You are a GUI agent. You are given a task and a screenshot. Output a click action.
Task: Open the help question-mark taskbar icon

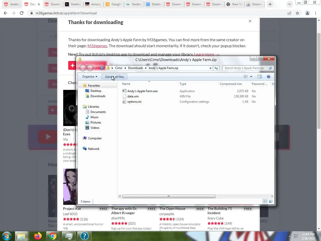(84, 236)
